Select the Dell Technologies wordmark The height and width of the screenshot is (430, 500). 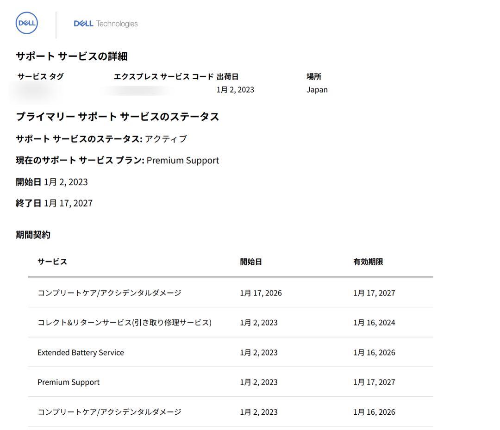click(105, 23)
